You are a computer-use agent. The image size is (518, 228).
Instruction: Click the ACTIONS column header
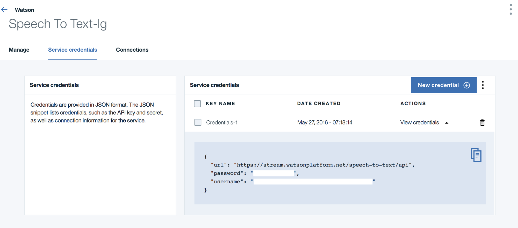click(x=413, y=103)
